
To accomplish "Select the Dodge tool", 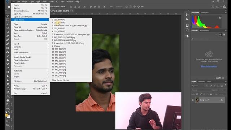I will [8, 84].
